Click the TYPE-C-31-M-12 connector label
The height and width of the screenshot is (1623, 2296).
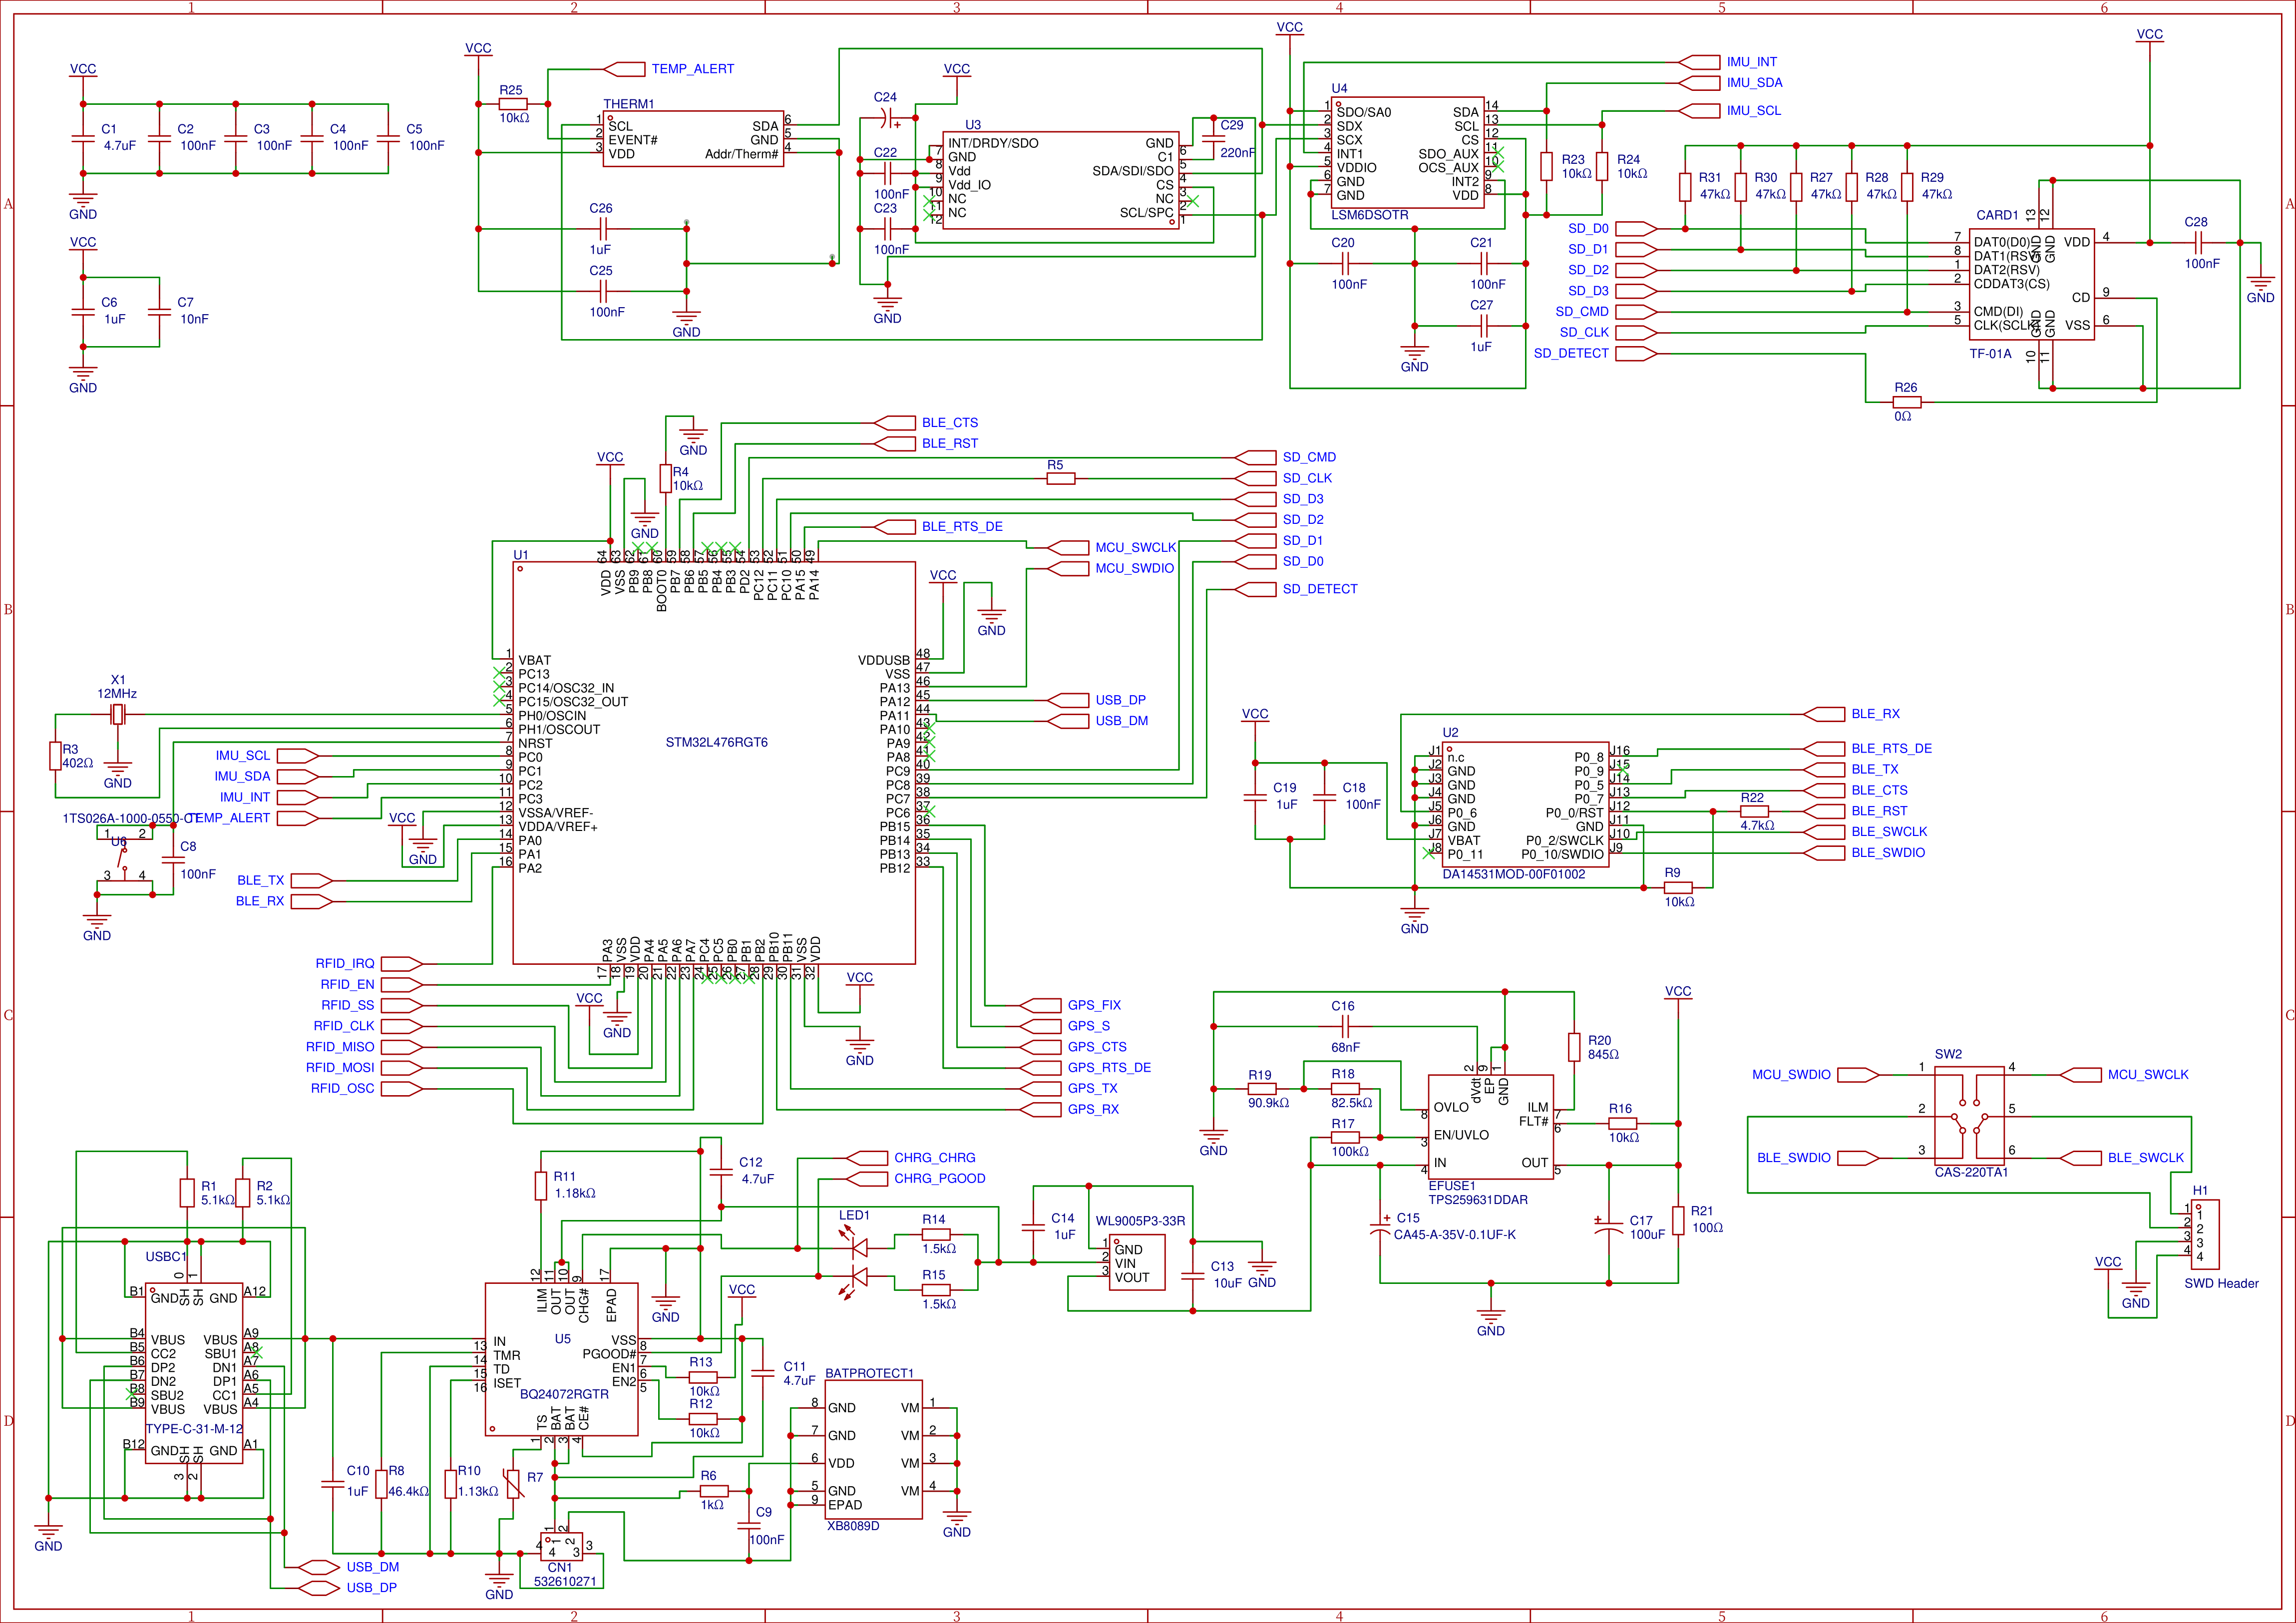coord(194,1429)
